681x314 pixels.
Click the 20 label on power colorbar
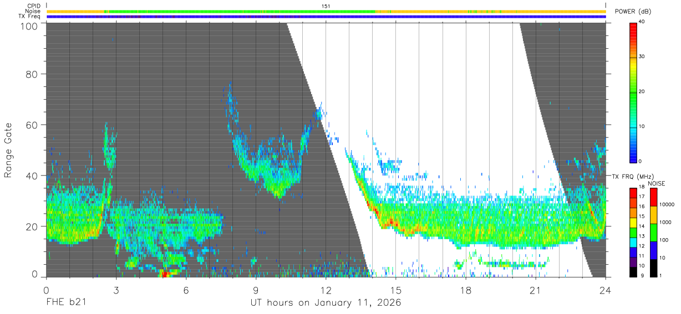click(642, 92)
